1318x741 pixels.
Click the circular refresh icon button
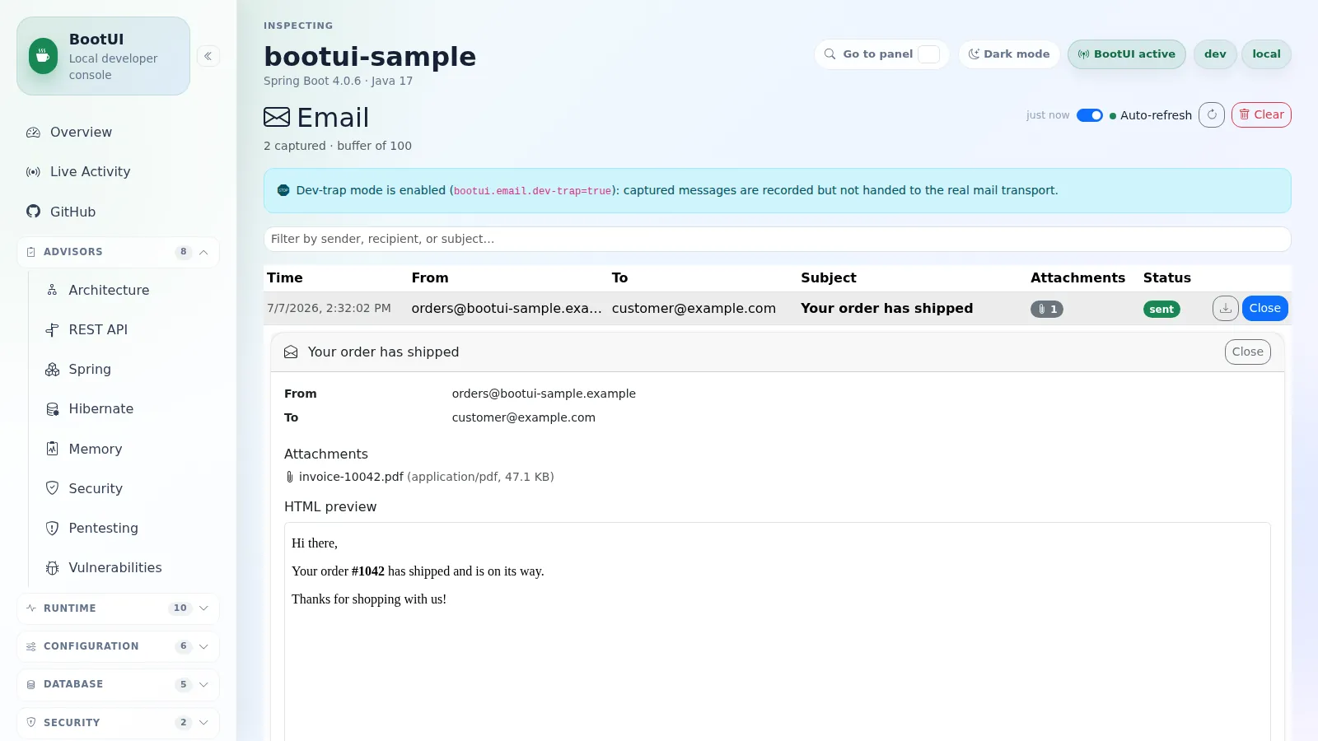[x=1212, y=114]
